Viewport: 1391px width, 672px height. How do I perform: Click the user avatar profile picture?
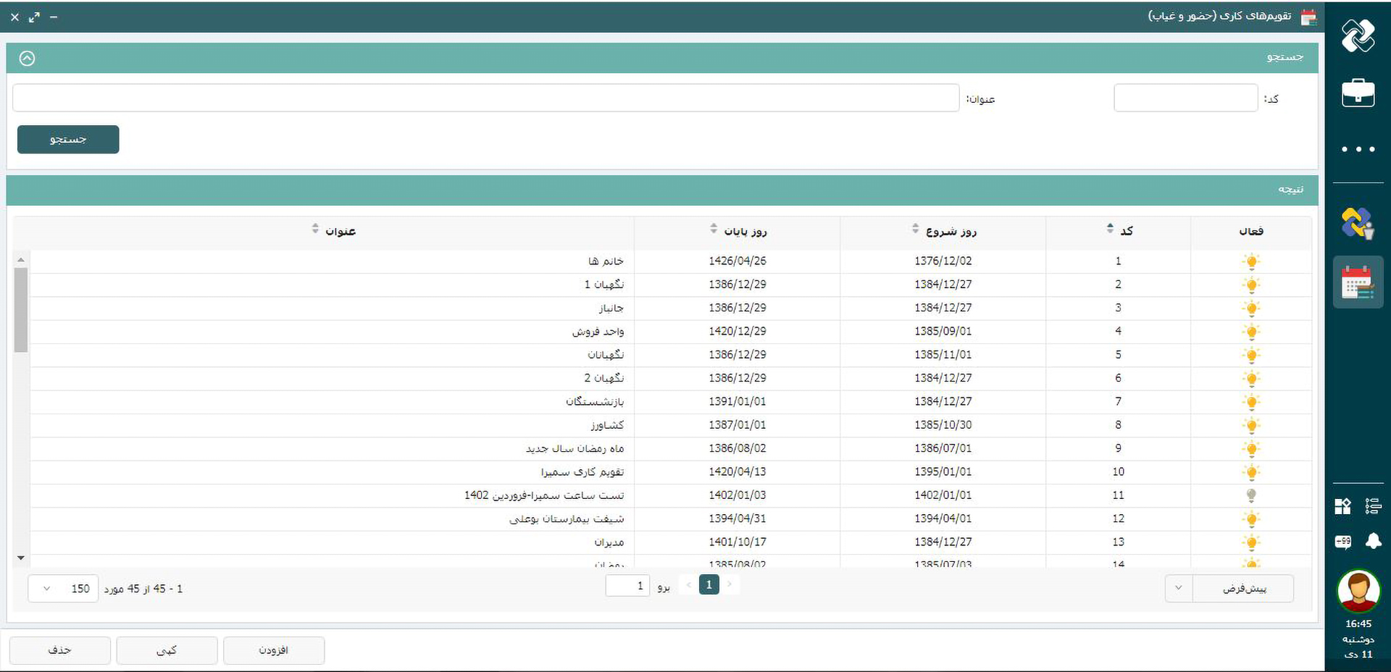click(x=1358, y=590)
